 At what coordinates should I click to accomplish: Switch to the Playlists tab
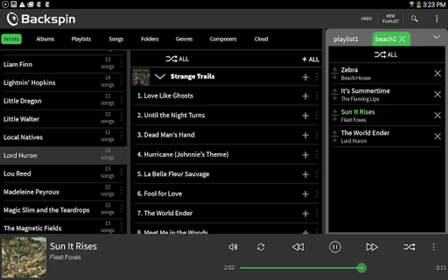click(x=81, y=39)
